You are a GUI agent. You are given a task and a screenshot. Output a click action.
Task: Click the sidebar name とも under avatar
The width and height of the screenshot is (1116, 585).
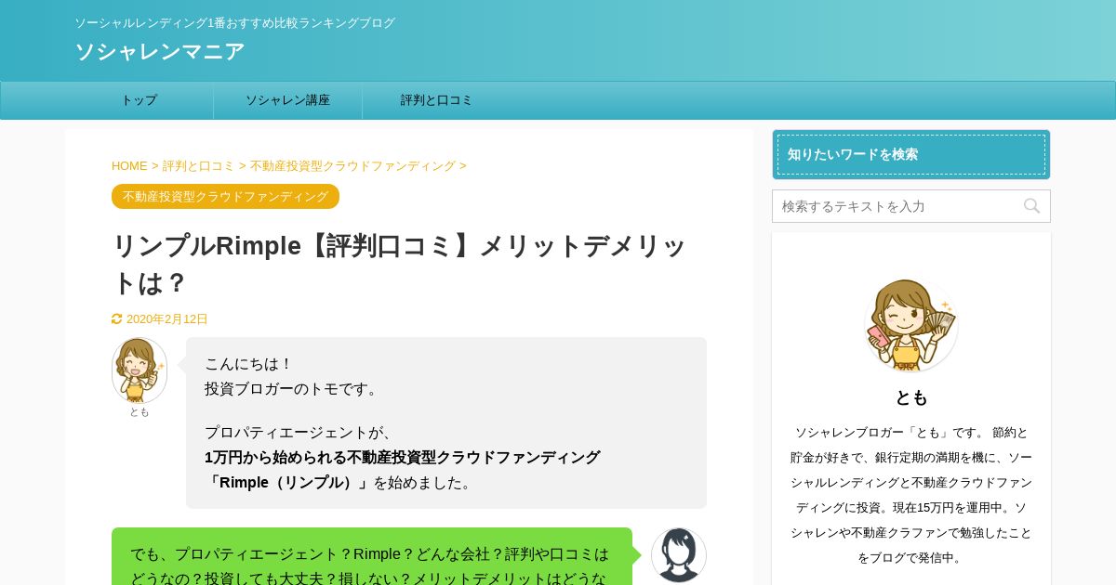(x=911, y=397)
